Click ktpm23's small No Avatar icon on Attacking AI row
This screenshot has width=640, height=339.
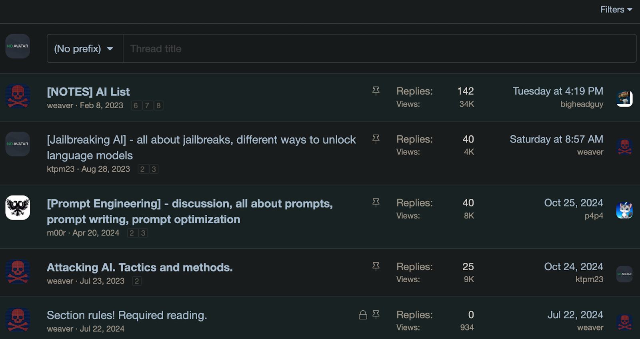pyautogui.click(x=624, y=274)
